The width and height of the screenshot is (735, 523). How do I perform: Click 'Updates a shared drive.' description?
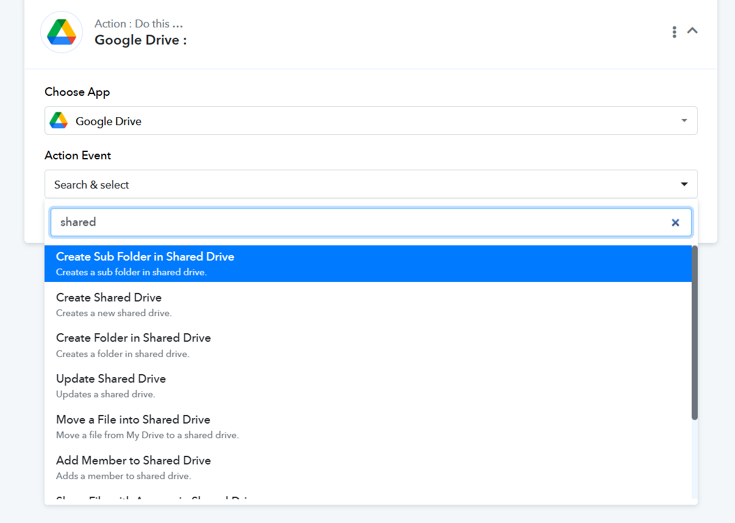click(106, 394)
